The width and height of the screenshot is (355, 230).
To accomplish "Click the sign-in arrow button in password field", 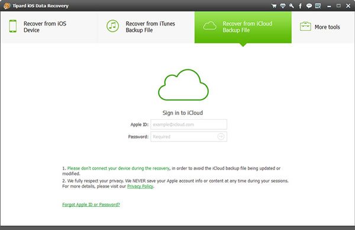I will [x=221, y=136].
